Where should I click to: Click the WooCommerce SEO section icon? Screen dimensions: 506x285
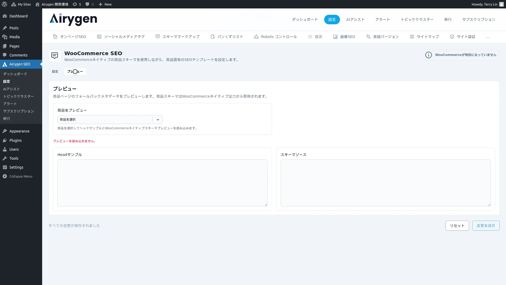coord(55,56)
